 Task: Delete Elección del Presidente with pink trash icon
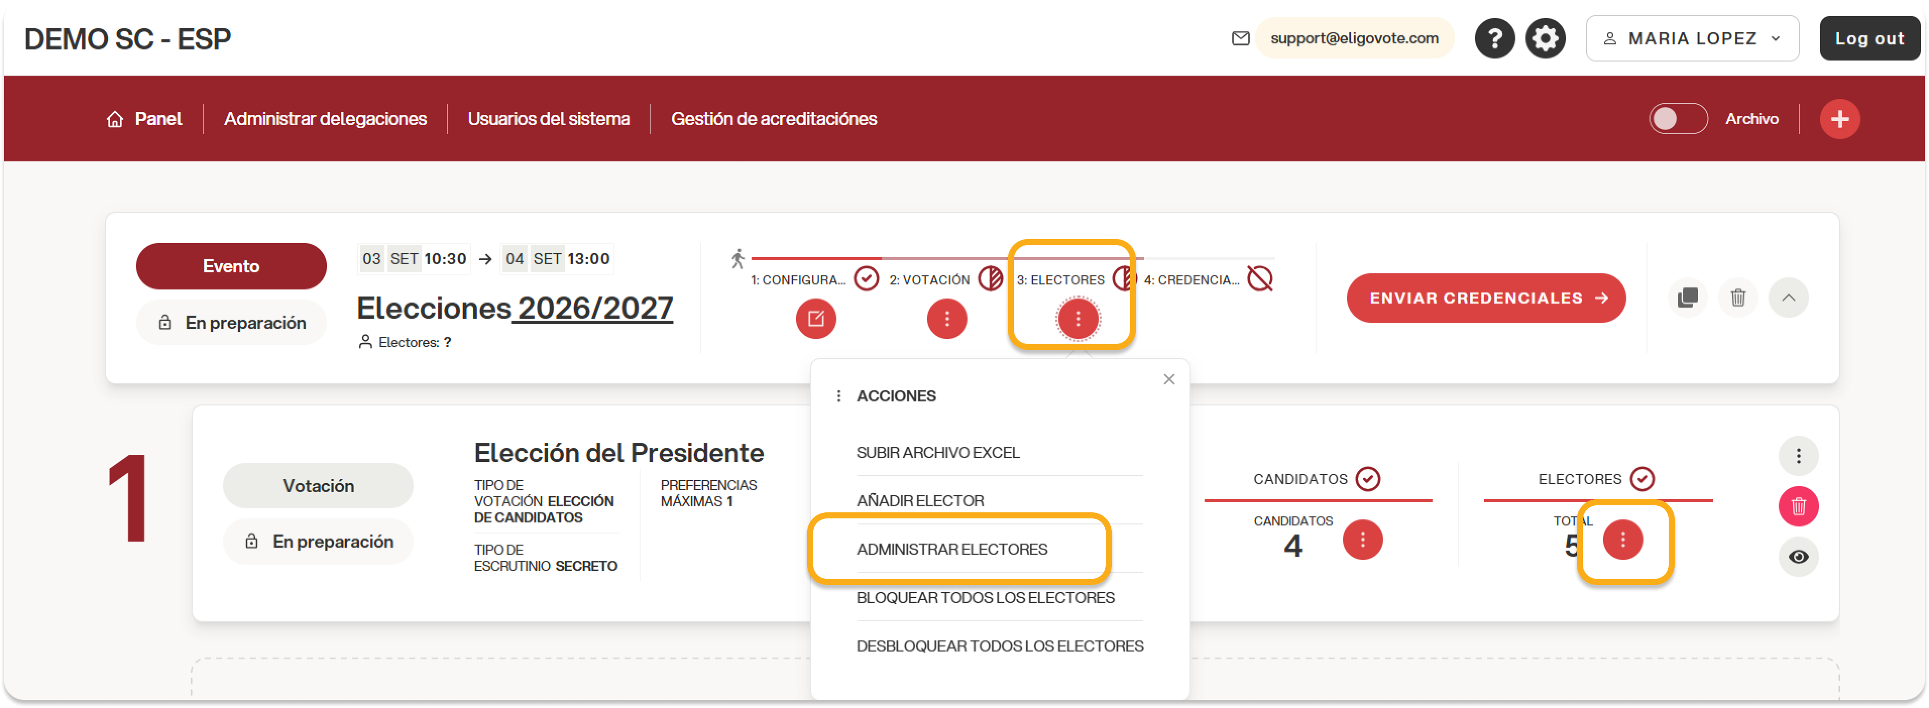1798,507
